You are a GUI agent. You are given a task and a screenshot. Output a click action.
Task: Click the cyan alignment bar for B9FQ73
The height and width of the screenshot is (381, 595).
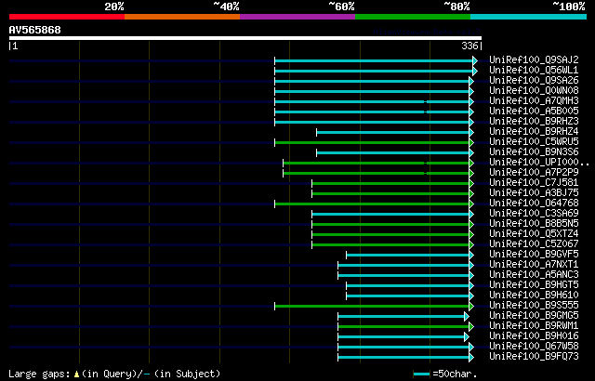point(403,358)
